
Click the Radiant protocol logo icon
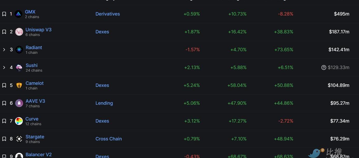19,50
